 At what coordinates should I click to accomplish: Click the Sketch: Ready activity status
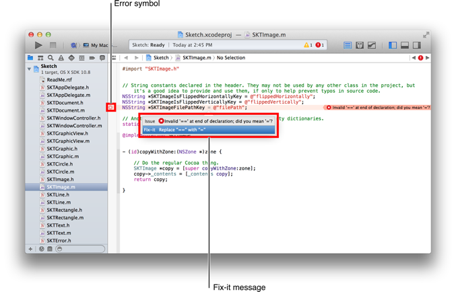148,45
